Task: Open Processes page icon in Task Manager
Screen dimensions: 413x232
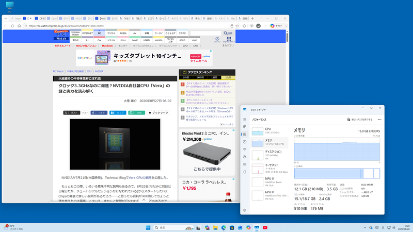Action: (245, 127)
